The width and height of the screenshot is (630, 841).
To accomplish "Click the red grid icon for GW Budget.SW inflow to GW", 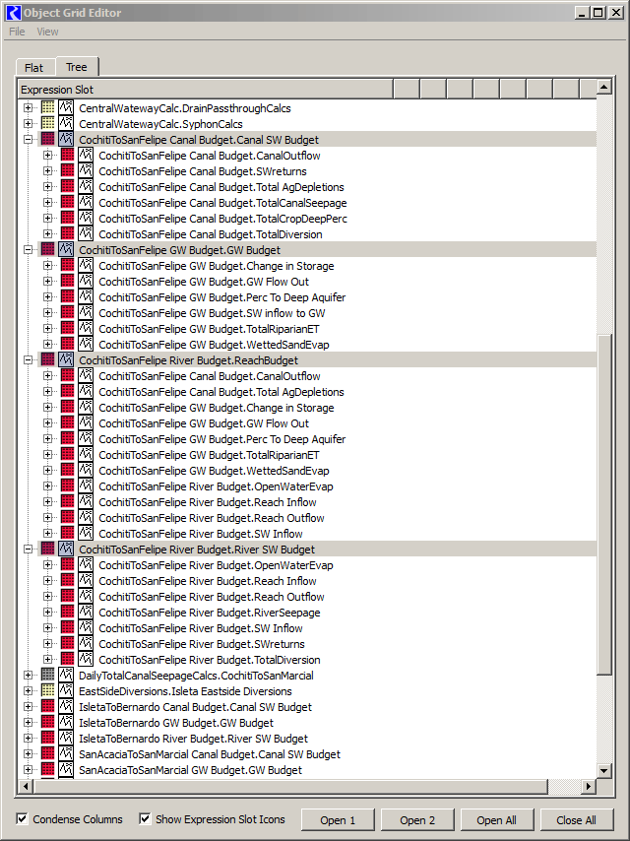I will point(68,313).
